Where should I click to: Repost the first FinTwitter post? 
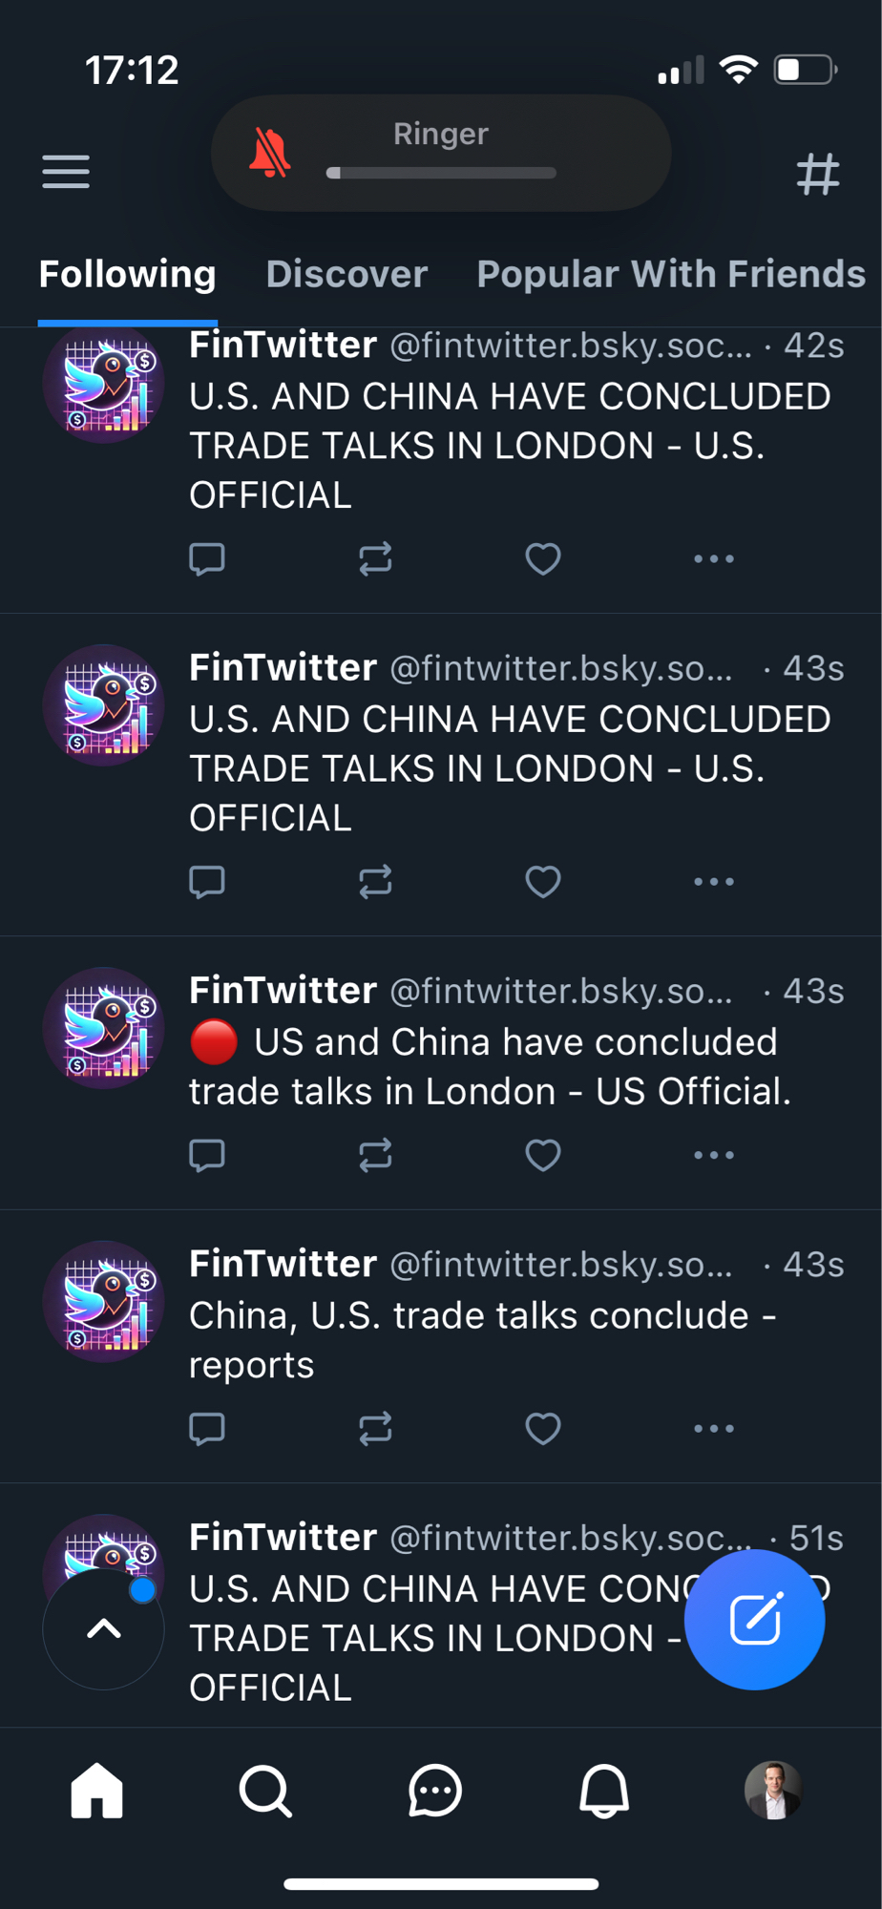click(x=375, y=558)
